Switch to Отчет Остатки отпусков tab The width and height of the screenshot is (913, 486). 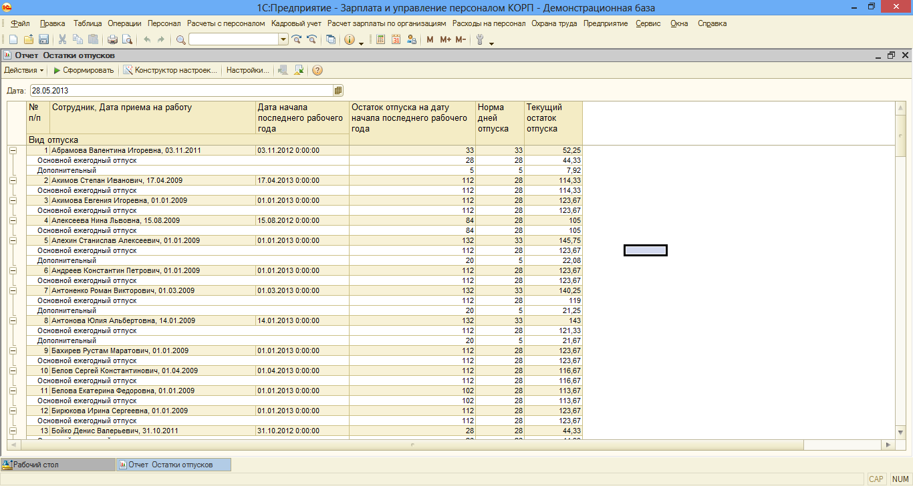coord(174,465)
